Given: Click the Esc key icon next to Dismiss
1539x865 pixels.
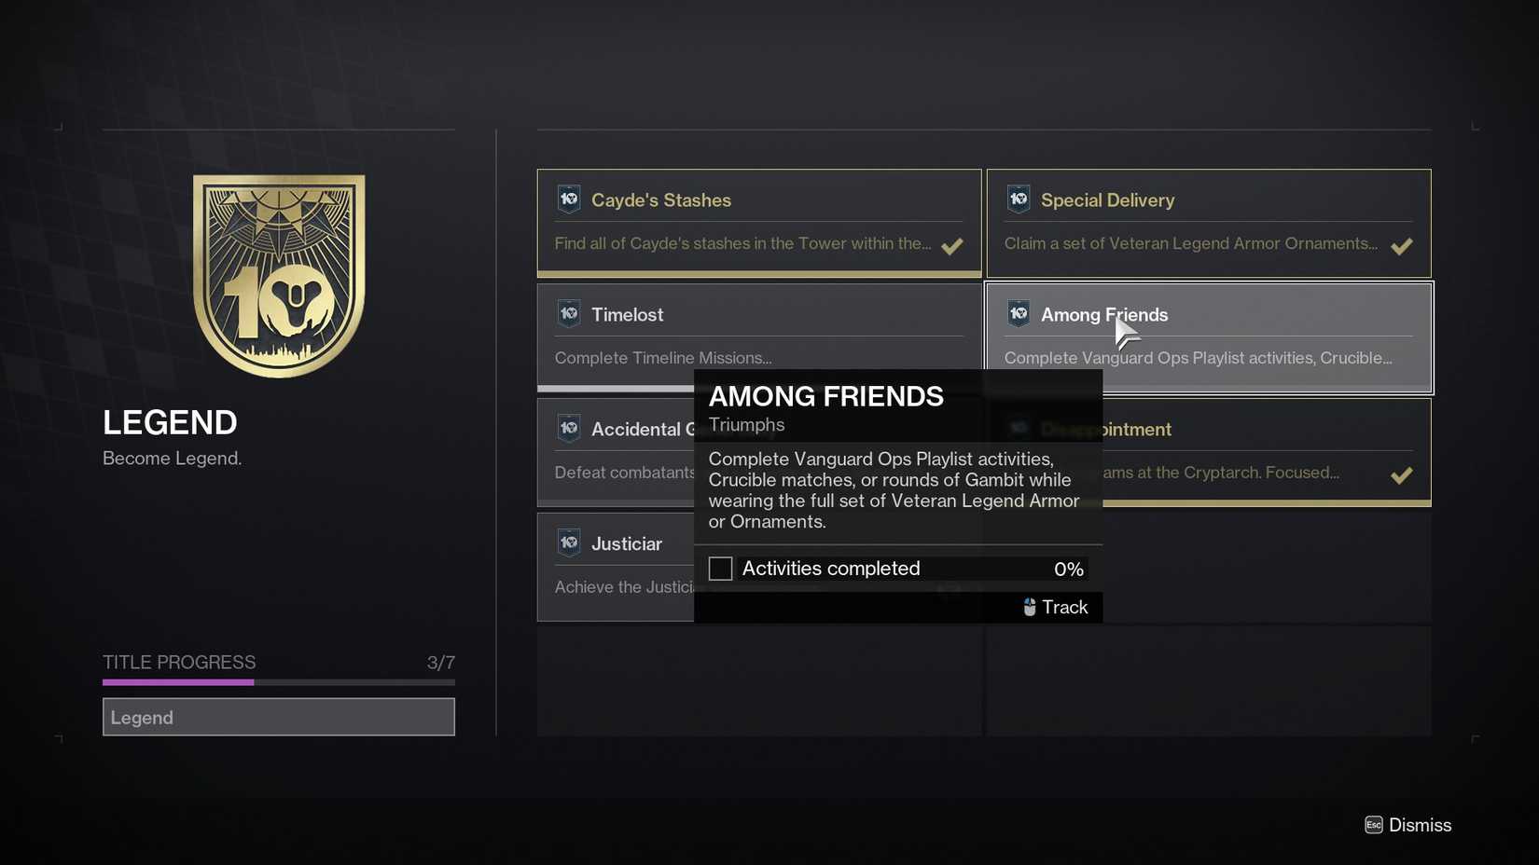Looking at the screenshot, I should 1373,825.
